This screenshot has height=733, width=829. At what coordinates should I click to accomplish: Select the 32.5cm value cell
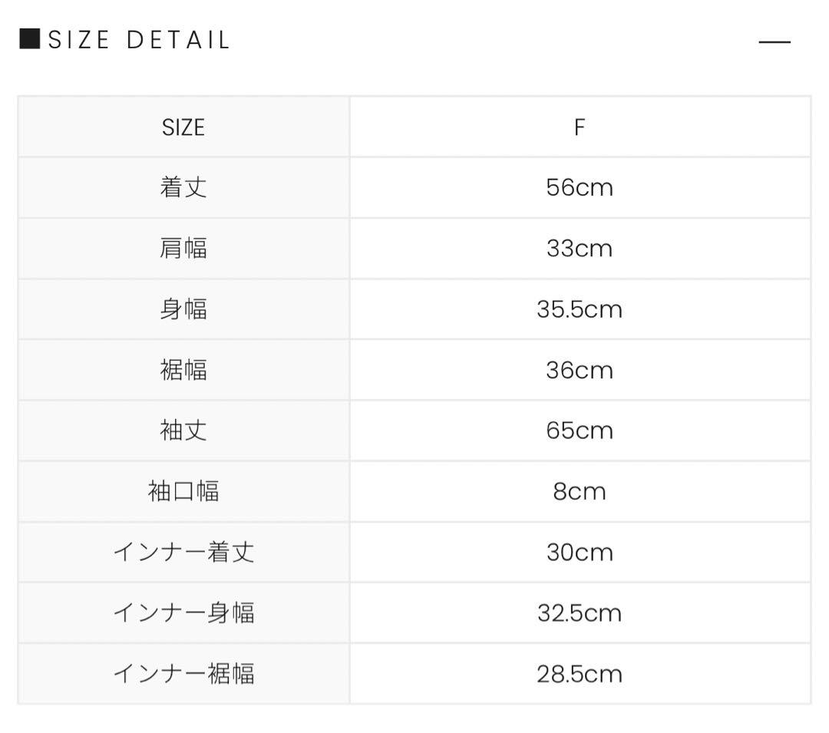pos(580,613)
